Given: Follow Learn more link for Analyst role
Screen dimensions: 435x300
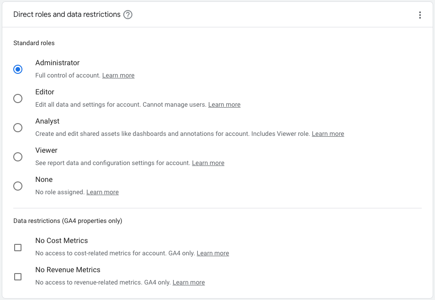Looking at the screenshot, I should (328, 134).
